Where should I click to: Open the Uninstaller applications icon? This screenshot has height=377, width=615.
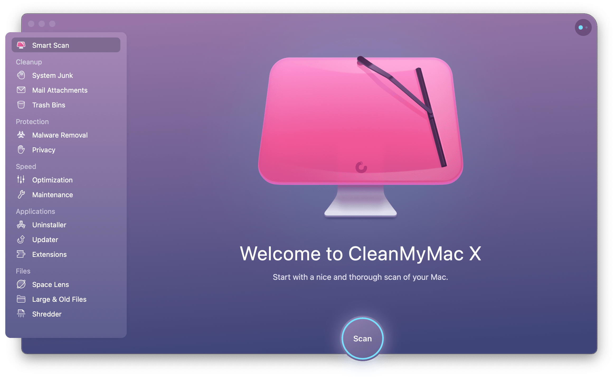(22, 225)
